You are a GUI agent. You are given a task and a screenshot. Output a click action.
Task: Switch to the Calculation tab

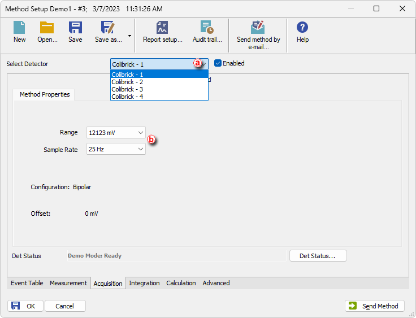(181, 283)
